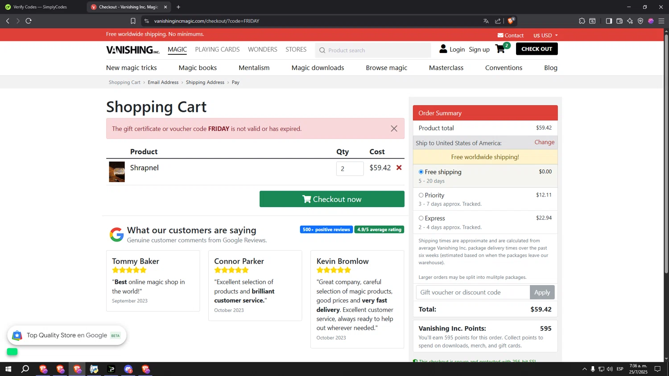669x376 pixels.
Task: Click Email Address breadcrumb
Action: point(163,82)
